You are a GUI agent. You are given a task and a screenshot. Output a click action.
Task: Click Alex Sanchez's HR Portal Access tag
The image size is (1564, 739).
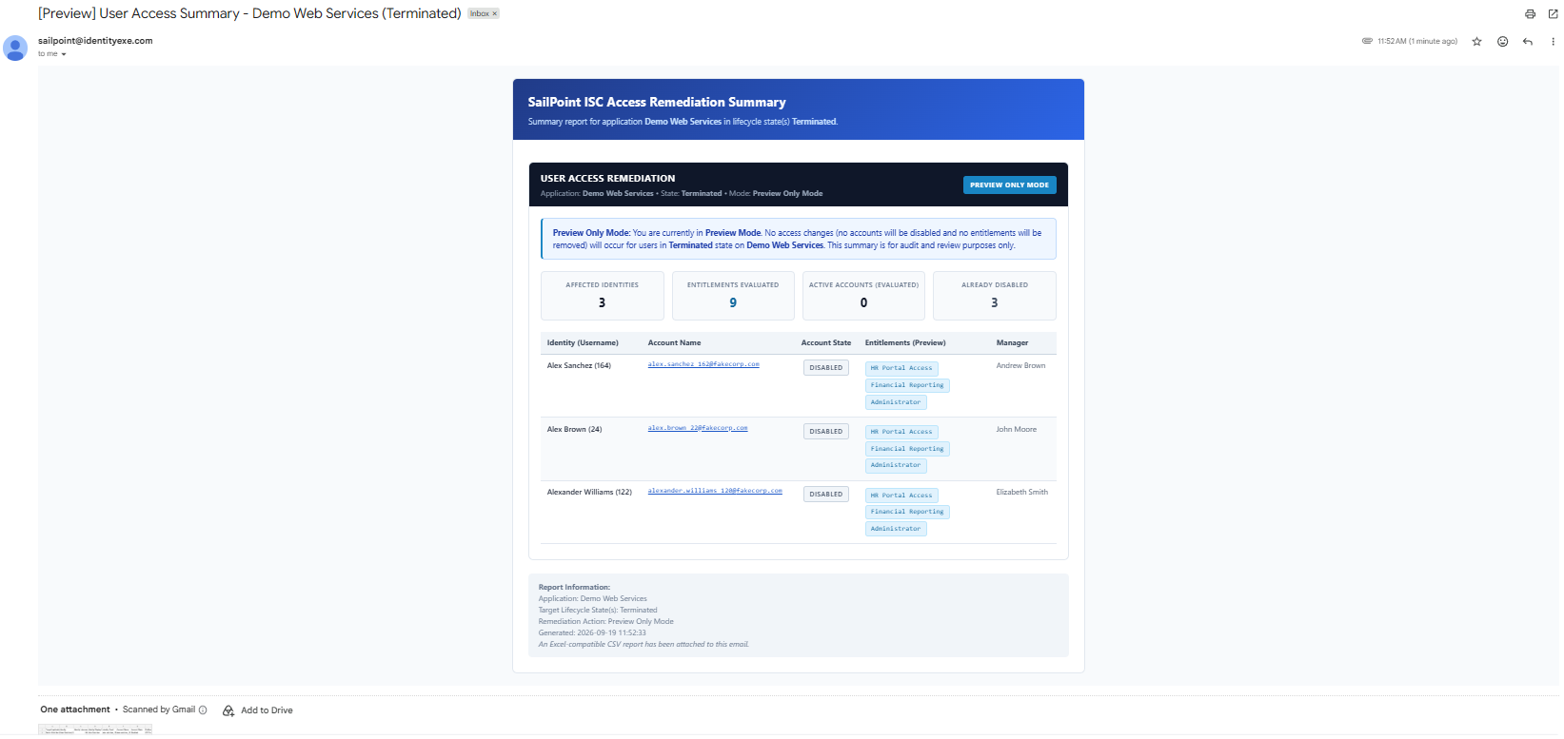tap(901, 368)
